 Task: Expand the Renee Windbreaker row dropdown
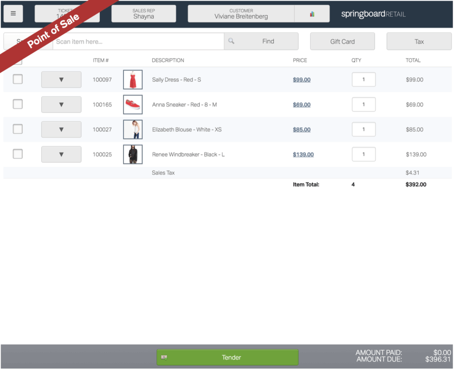[61, 154]
